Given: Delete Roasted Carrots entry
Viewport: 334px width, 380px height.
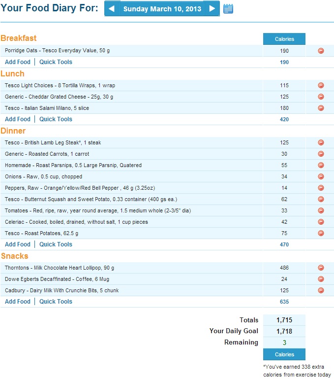Looking at the screenshot, I should point(321,154).
